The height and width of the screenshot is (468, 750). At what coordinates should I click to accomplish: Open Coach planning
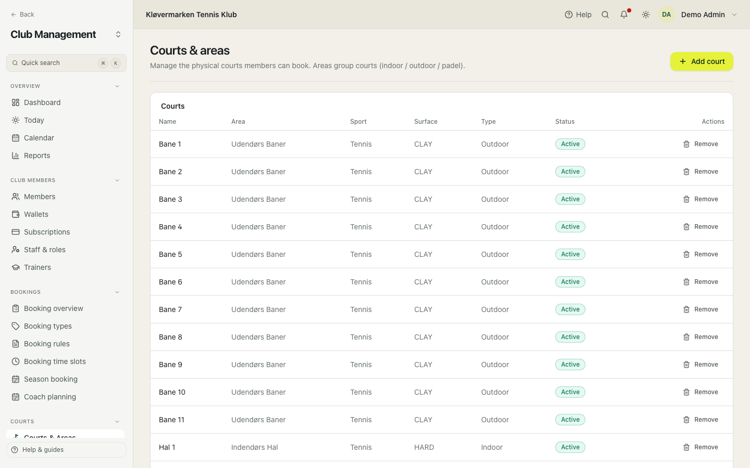coord(66,397)
